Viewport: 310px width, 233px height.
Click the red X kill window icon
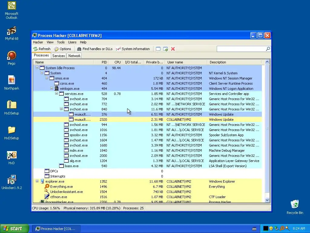tap(173, 49)
